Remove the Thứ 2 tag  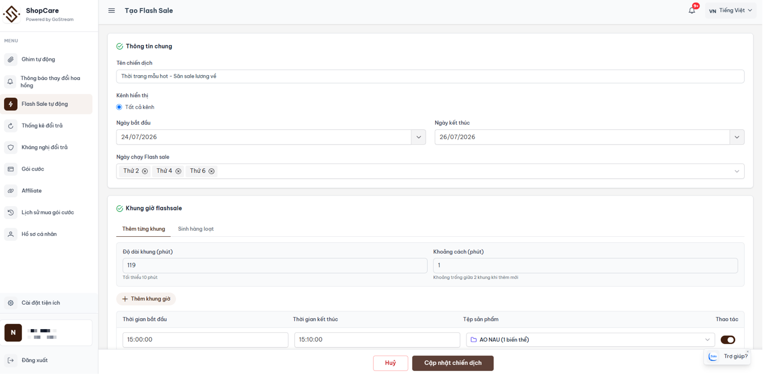[145, 172]
